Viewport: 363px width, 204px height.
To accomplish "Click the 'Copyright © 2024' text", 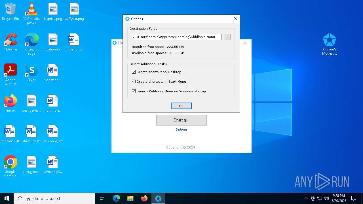I will point(180,147).
